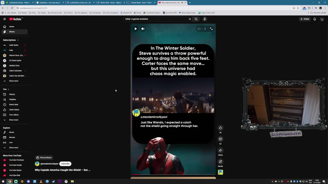Open the Windows Start menu

coord(3,181)
